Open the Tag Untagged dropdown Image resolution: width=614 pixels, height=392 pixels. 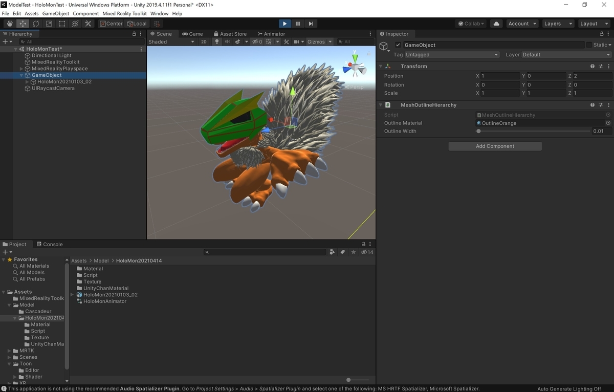(452, 55)
